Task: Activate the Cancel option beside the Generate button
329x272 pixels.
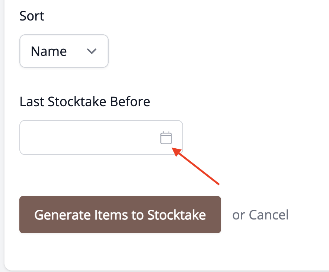Action: tap(269, 215)
